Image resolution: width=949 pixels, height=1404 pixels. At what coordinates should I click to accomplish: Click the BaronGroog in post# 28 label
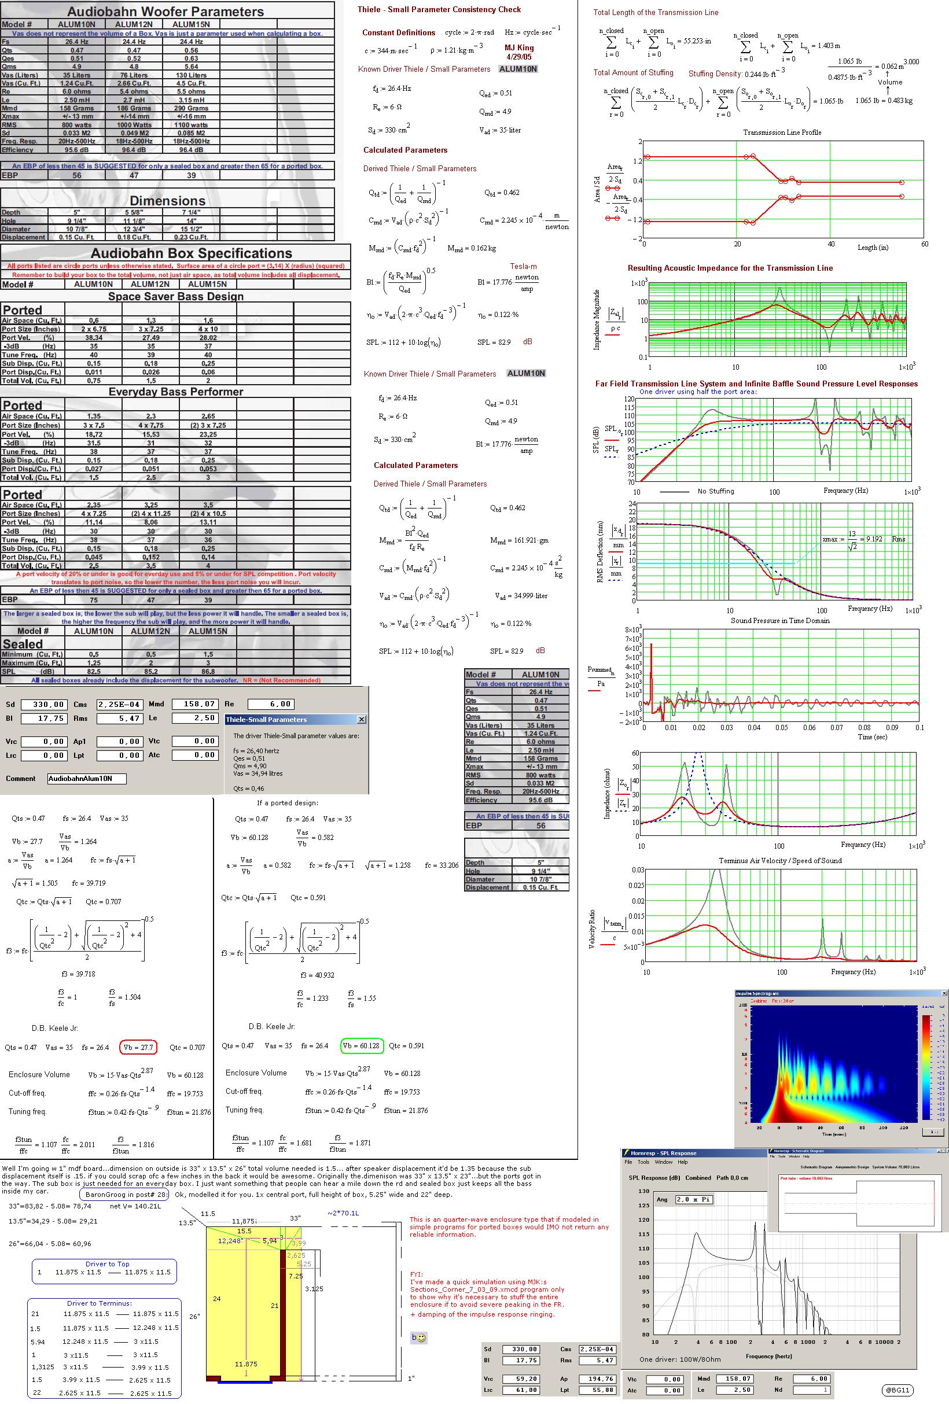pos(125,1195)
